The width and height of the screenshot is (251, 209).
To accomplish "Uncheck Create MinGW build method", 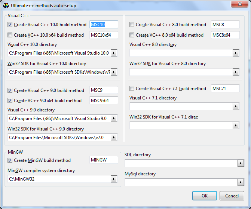I will (x=10, y=160).
